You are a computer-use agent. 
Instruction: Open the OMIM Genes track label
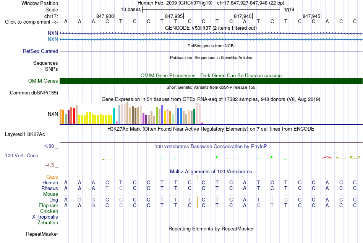(43, 81)
